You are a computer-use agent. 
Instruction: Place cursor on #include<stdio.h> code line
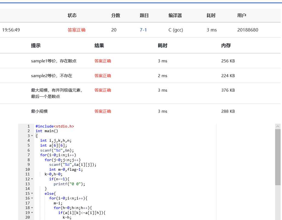(x=55, y=126)
